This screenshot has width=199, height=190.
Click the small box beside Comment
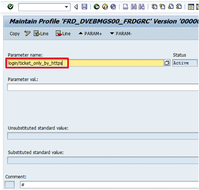click(10, 185)
